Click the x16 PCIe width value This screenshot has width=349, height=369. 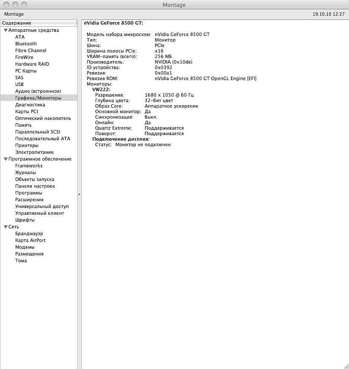159,51
